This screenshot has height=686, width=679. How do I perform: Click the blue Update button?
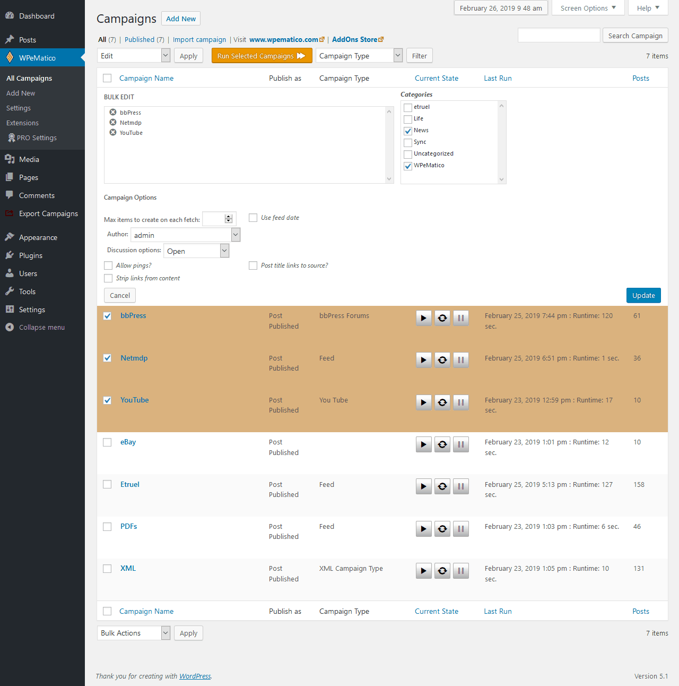click(x=643, y=295)
